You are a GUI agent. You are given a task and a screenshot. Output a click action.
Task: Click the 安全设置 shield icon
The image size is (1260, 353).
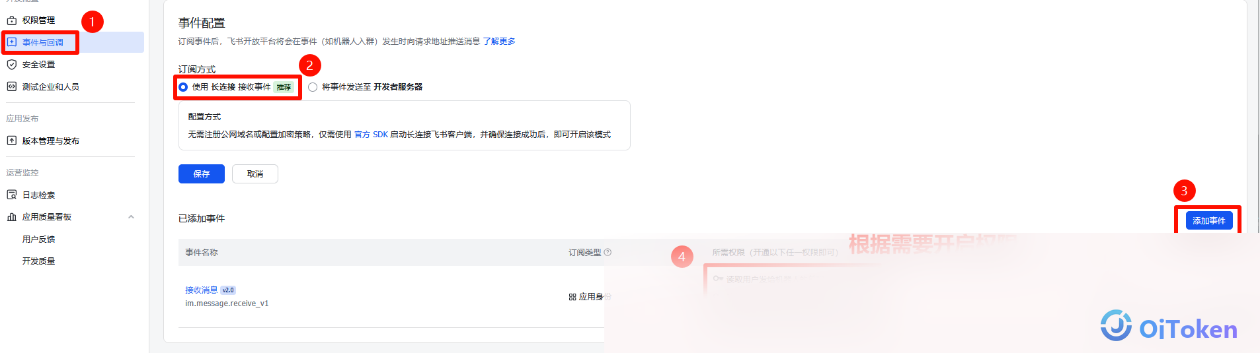(11, 65)
